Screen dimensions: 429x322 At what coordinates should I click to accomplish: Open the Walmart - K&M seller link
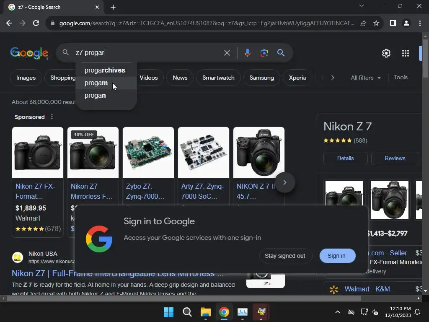(367, 289)
